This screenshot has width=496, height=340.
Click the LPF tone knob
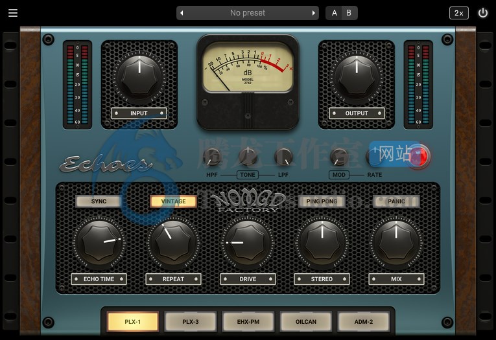click(x=283, y=157)
